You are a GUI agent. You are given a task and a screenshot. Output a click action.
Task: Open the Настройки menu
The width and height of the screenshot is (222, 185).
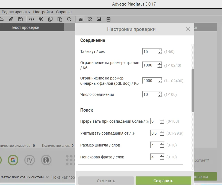[x=43, y=12]
